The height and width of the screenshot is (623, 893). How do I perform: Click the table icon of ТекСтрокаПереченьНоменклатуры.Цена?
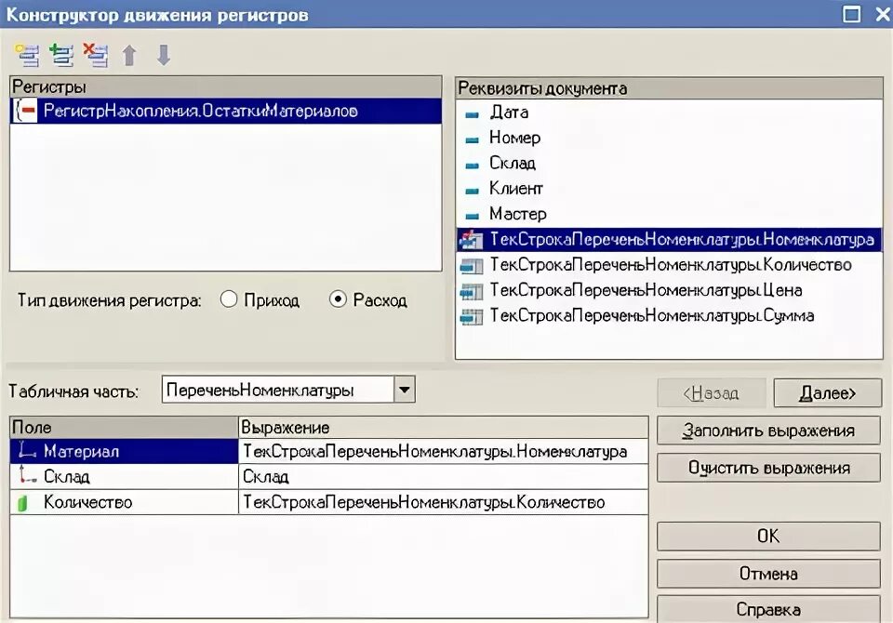tap(472, 291)
